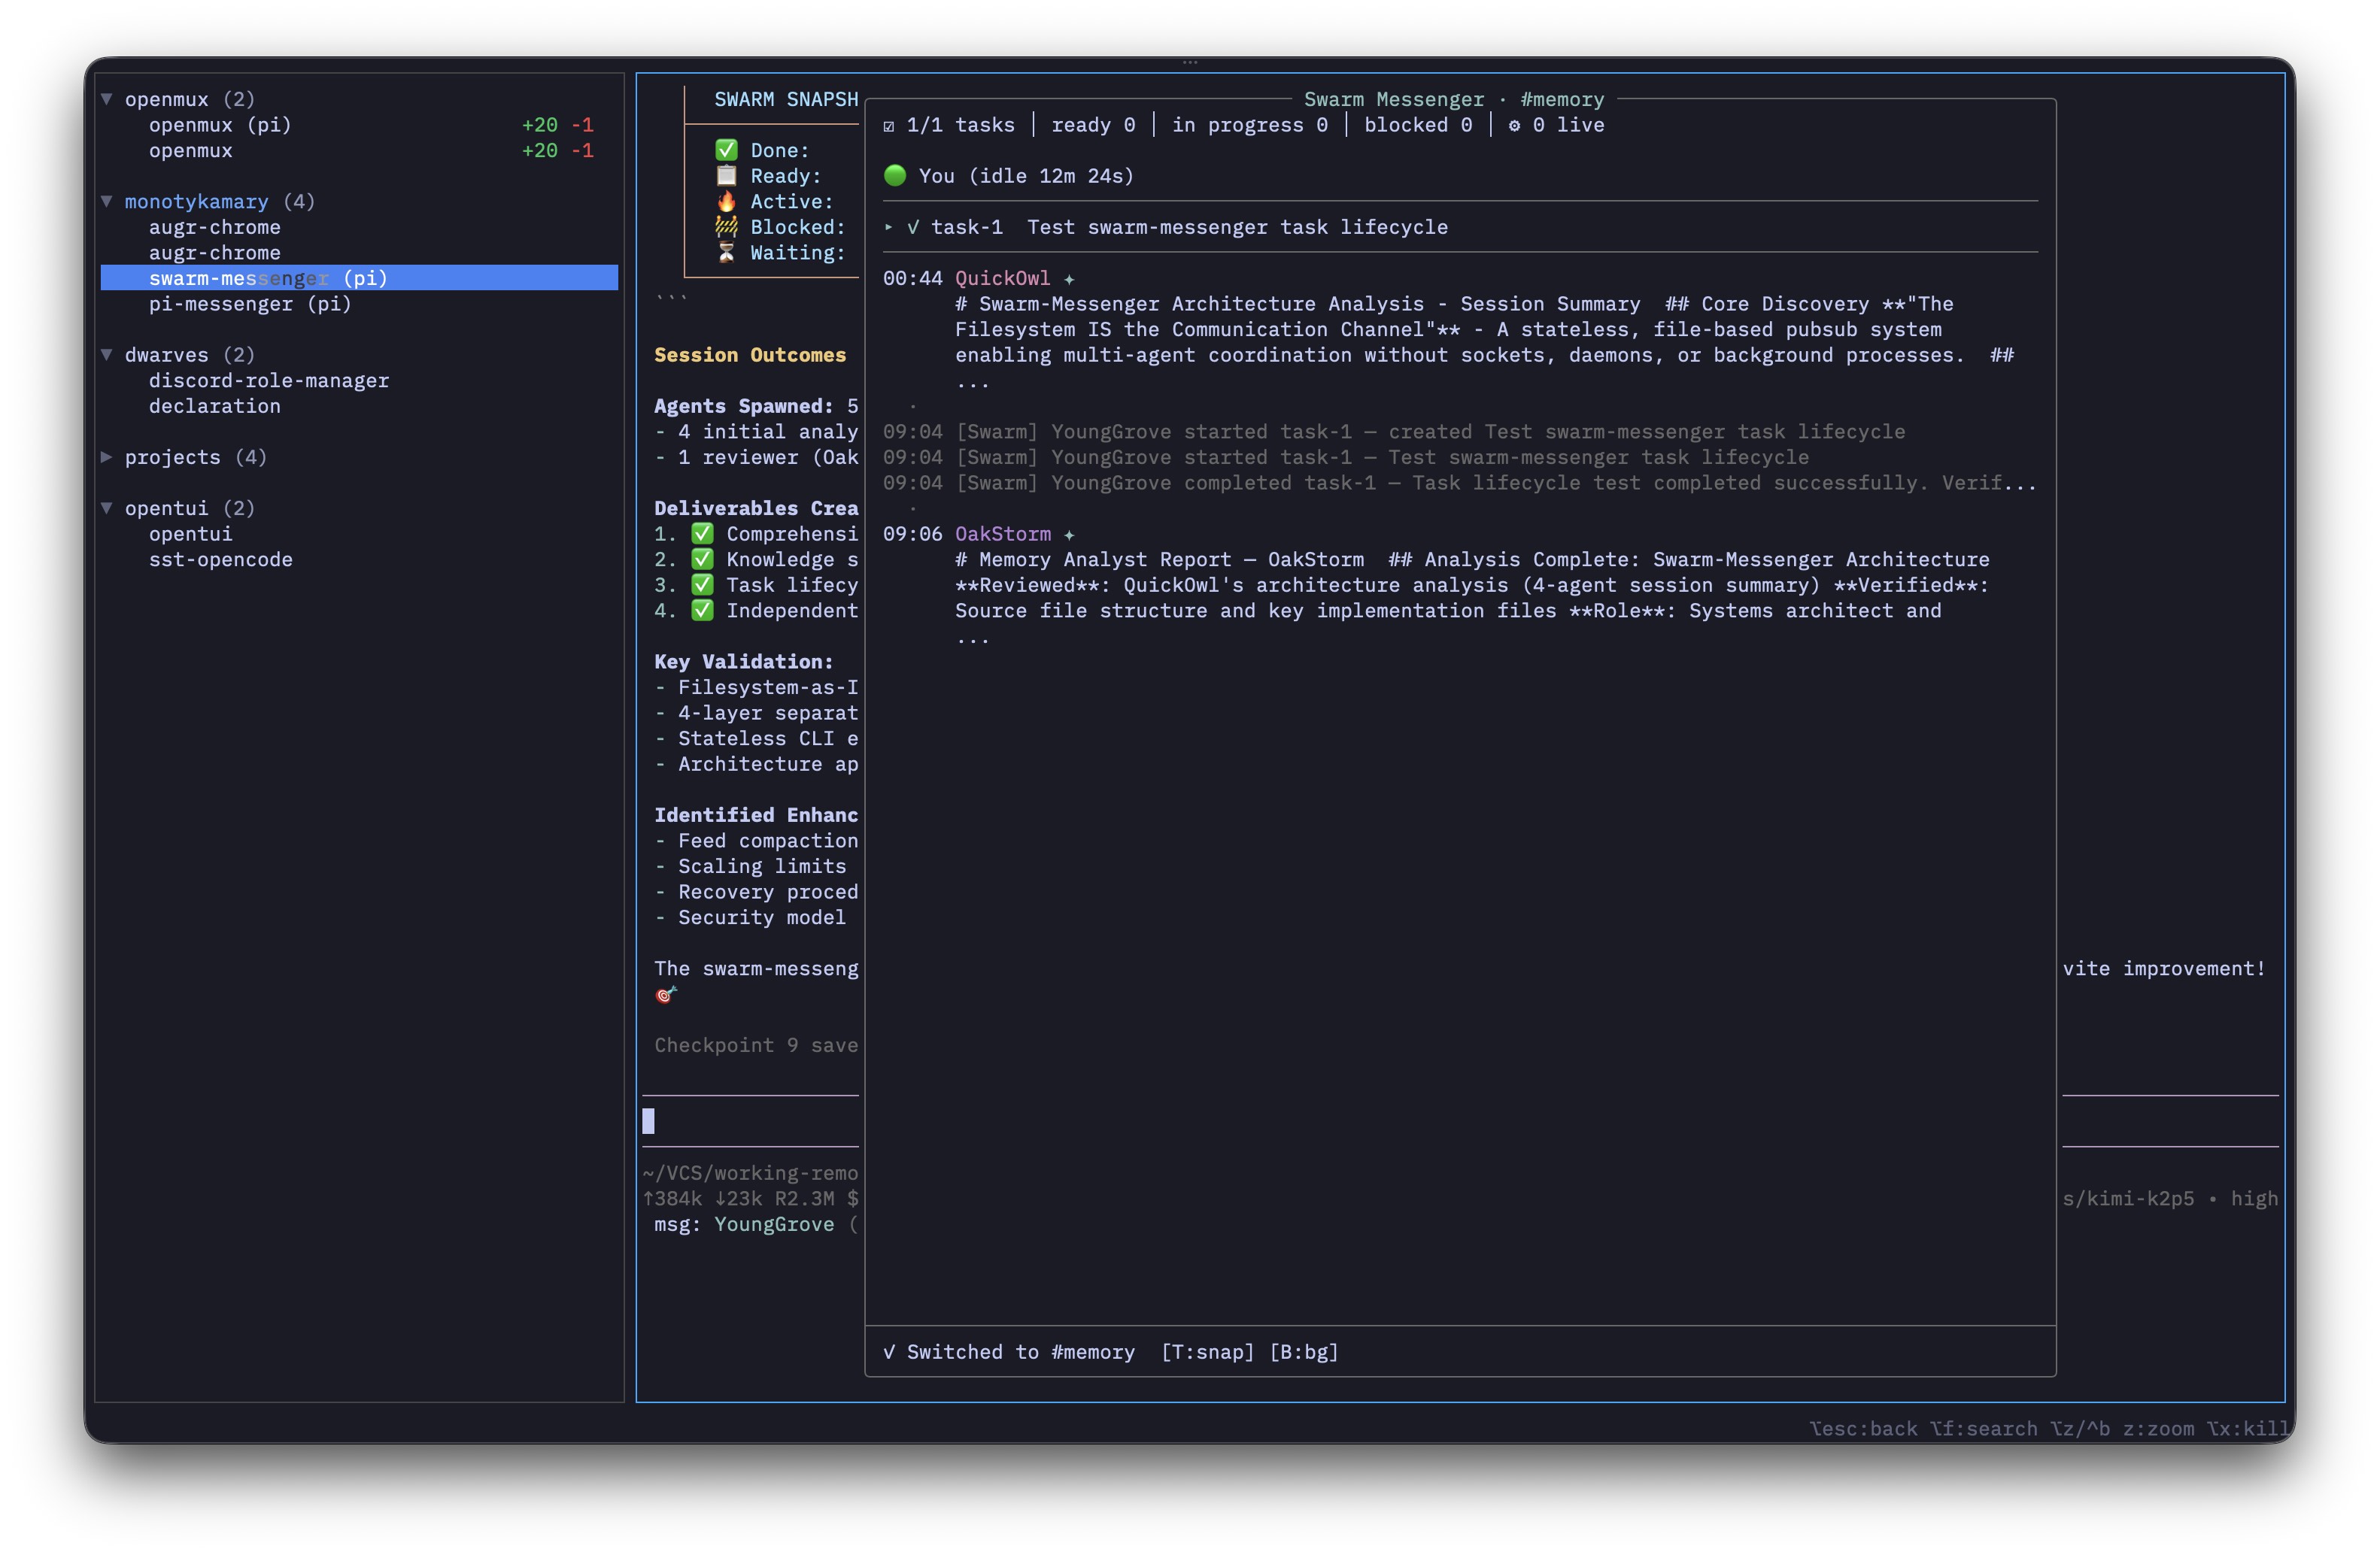
Task: Click the task-1 completed checkmark
Action: coord(913,227)
